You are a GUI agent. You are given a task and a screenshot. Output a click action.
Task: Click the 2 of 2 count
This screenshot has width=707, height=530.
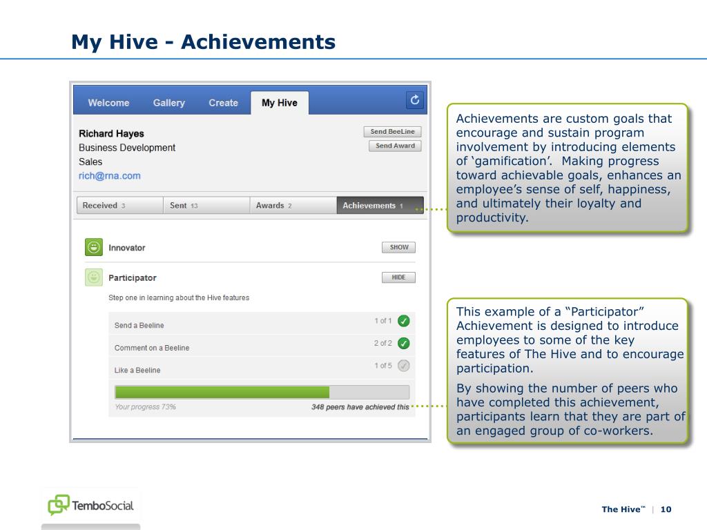382,343
